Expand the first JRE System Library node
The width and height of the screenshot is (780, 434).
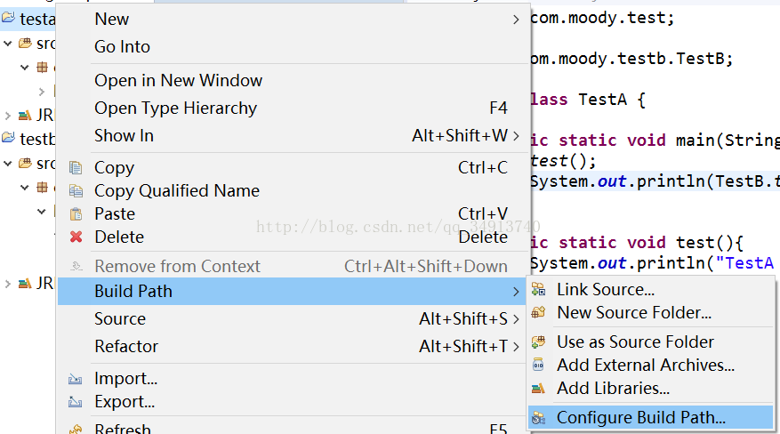[7, 116]
